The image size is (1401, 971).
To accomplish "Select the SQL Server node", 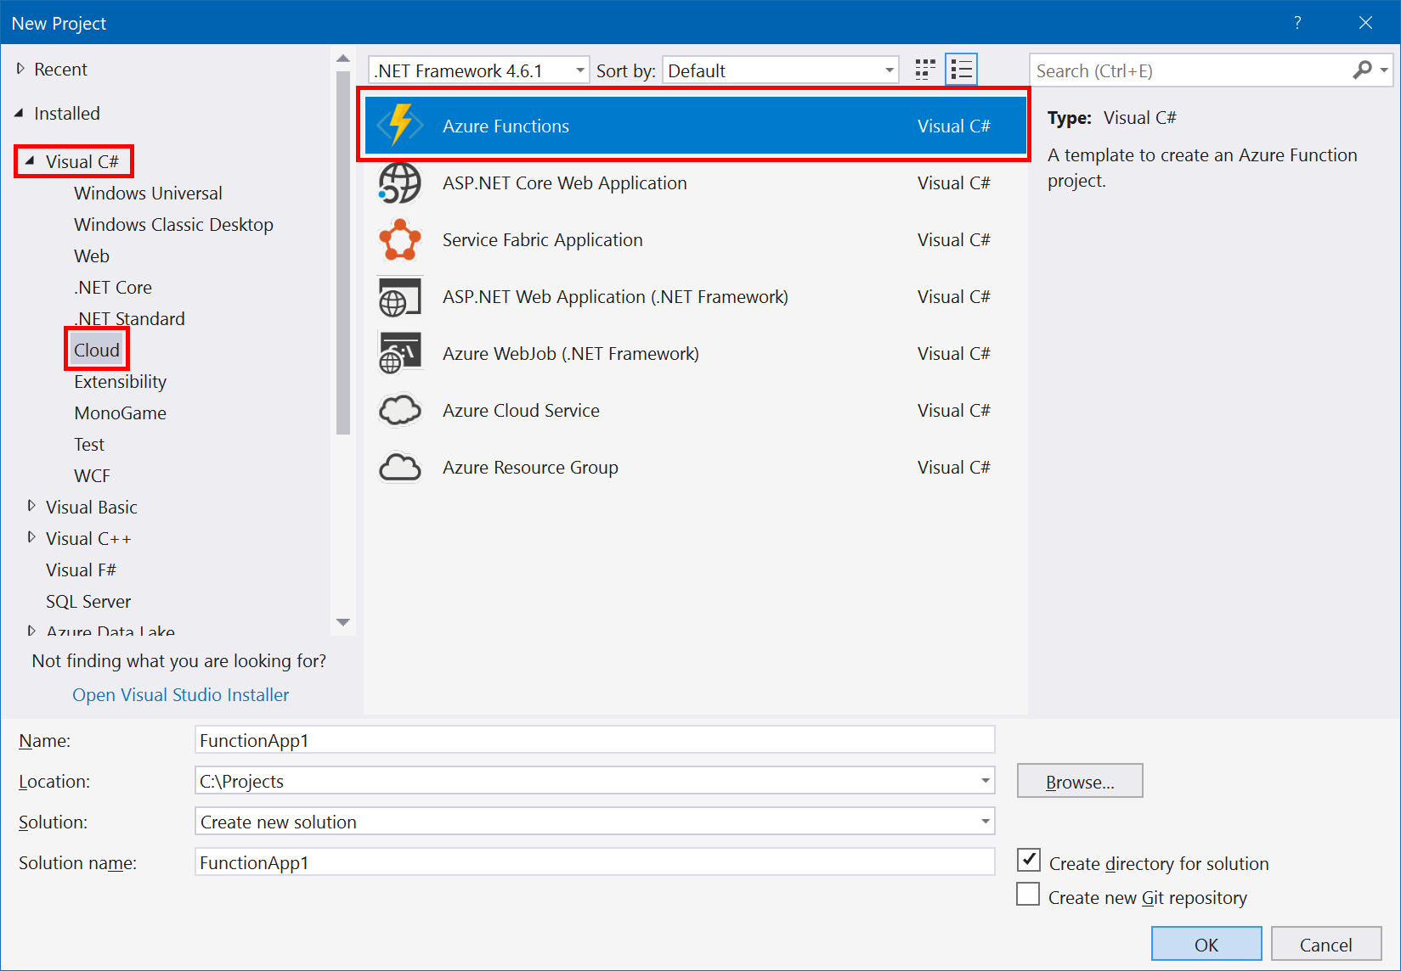I will pyautogui.click(x=88, y=602).
